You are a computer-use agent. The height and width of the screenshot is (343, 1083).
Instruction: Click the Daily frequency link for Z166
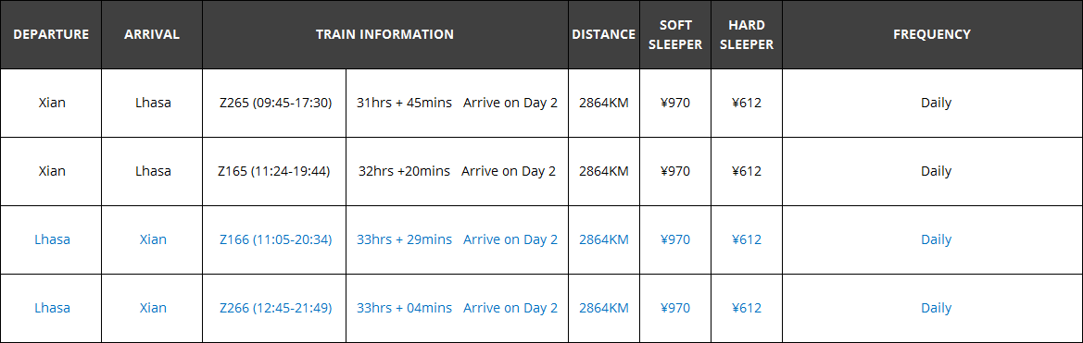coord(936,239)
